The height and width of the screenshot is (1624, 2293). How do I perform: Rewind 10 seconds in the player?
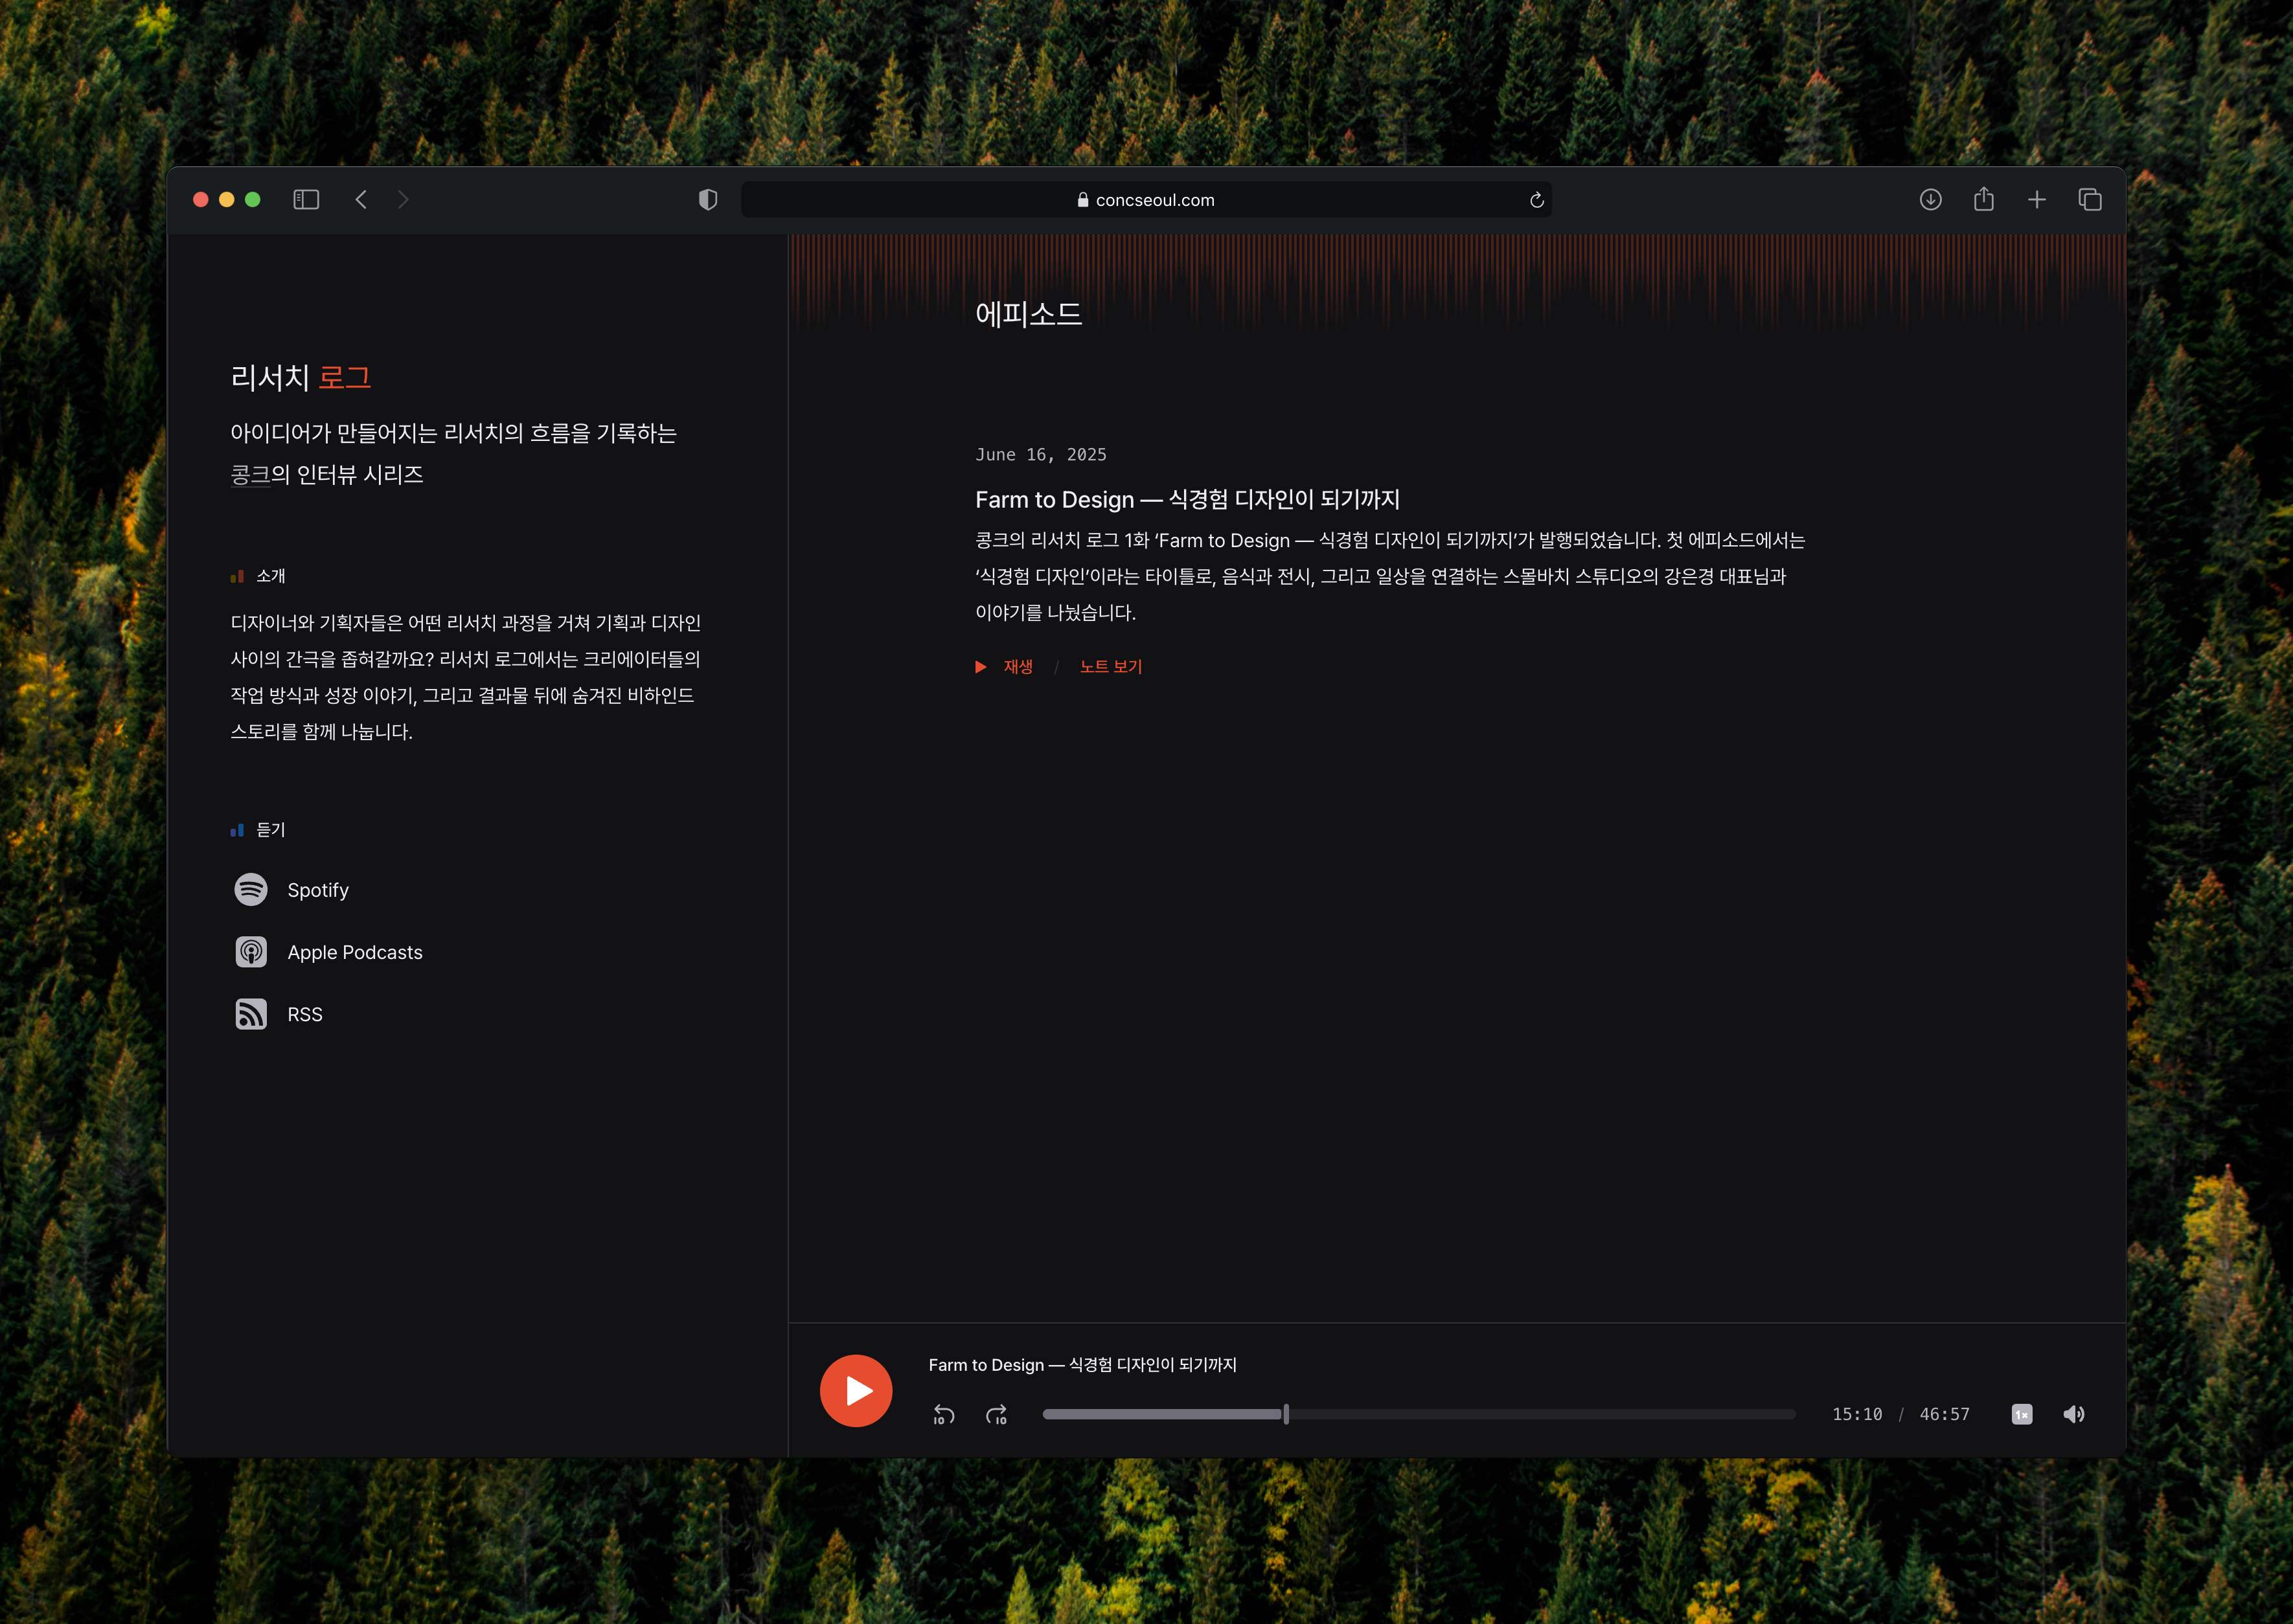(943, 1414)
